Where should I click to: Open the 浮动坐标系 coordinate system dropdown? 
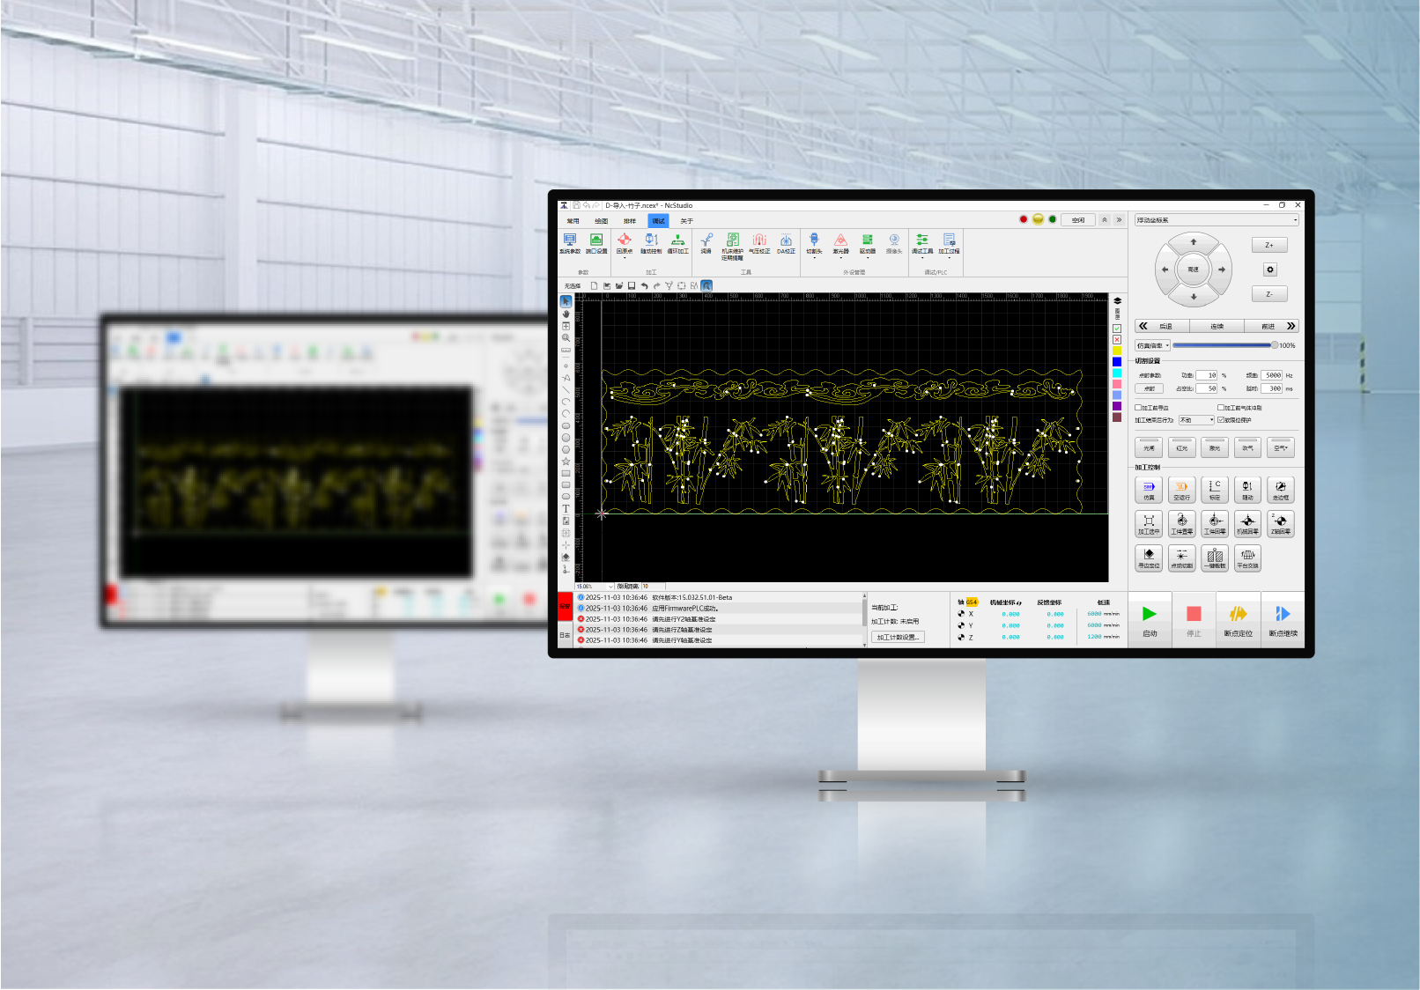(x=1216, y=220)
